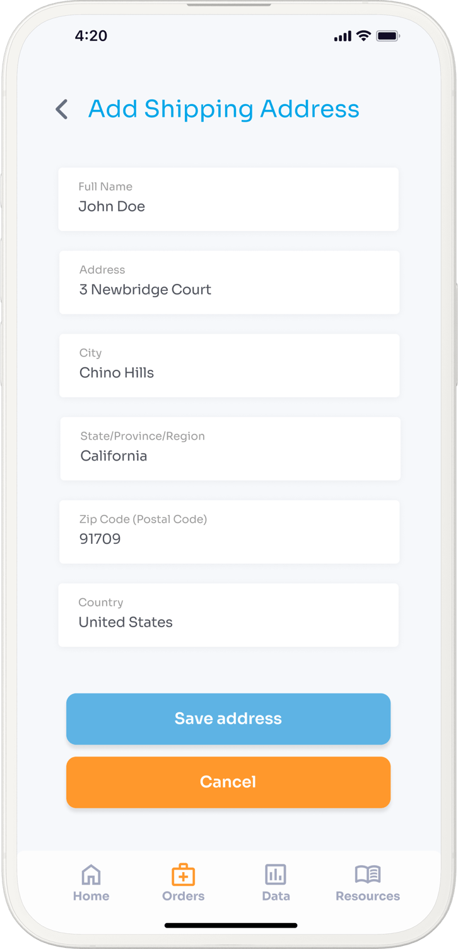
Task: Tap the back arrow icon
Action: click(61, 109)
